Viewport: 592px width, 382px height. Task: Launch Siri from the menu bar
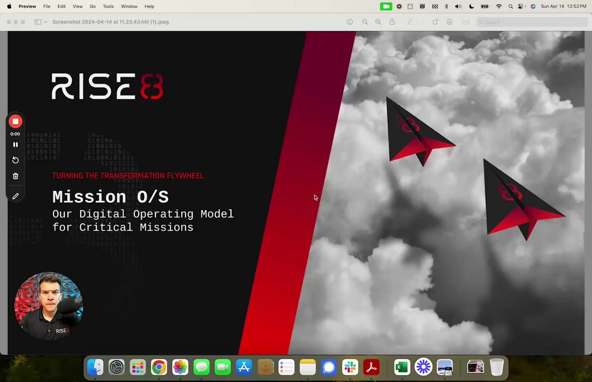tap(533, 6)
